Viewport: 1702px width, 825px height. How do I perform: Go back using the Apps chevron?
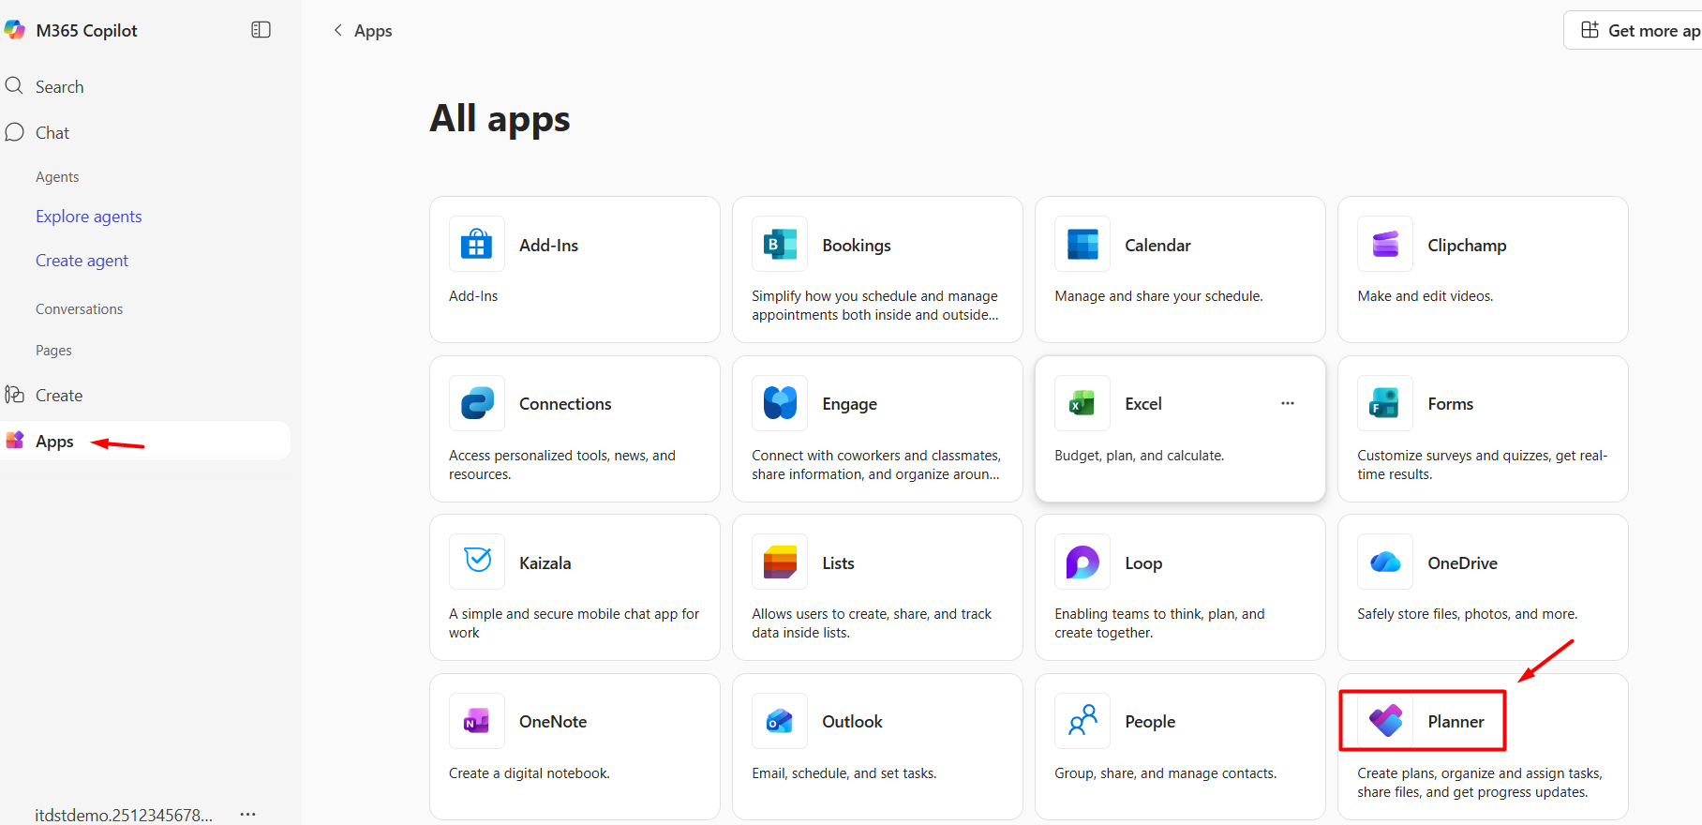pyautogui.click(x=338, y=30)
